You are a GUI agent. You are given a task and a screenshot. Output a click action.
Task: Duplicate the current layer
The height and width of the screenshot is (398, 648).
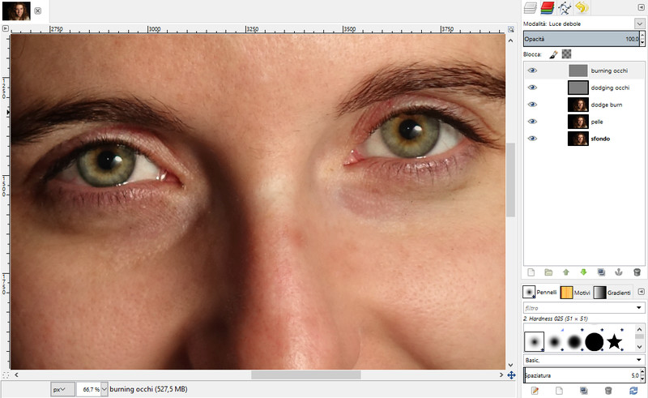(x=601, y=272)
